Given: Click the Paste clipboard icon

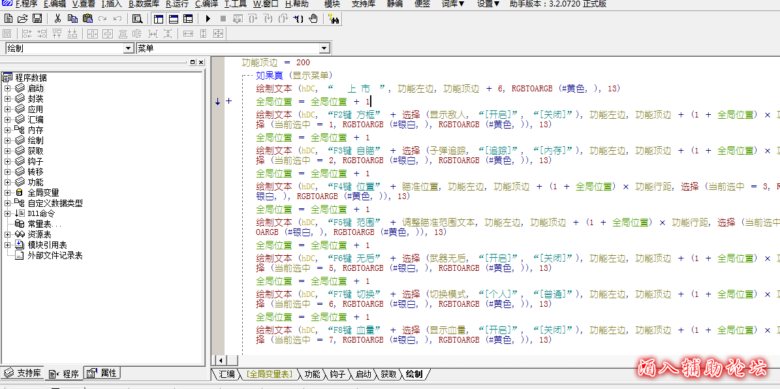Looking at the screenshot, I should 87,18.
